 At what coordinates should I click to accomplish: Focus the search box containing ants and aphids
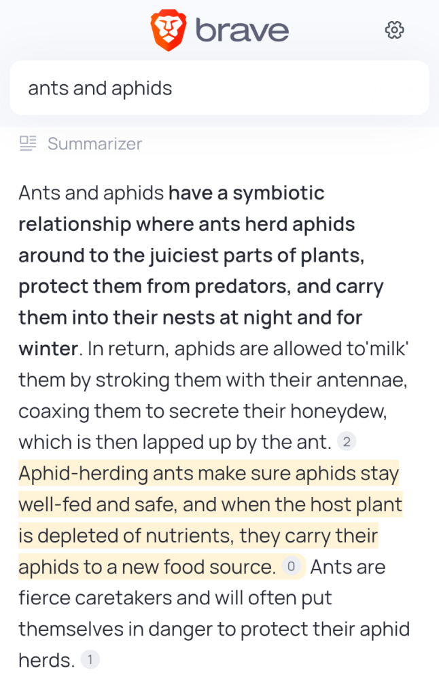pyautogui.click(x=219, y=88)
